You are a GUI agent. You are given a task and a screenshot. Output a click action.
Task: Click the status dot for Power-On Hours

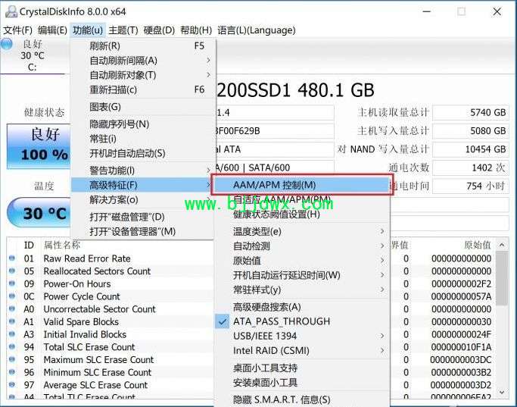(x=12, y=283)
